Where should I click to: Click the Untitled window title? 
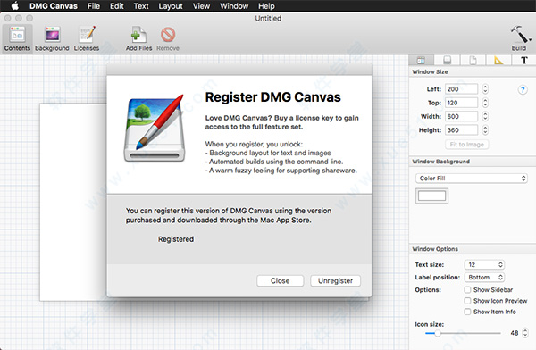click(268, 18)
